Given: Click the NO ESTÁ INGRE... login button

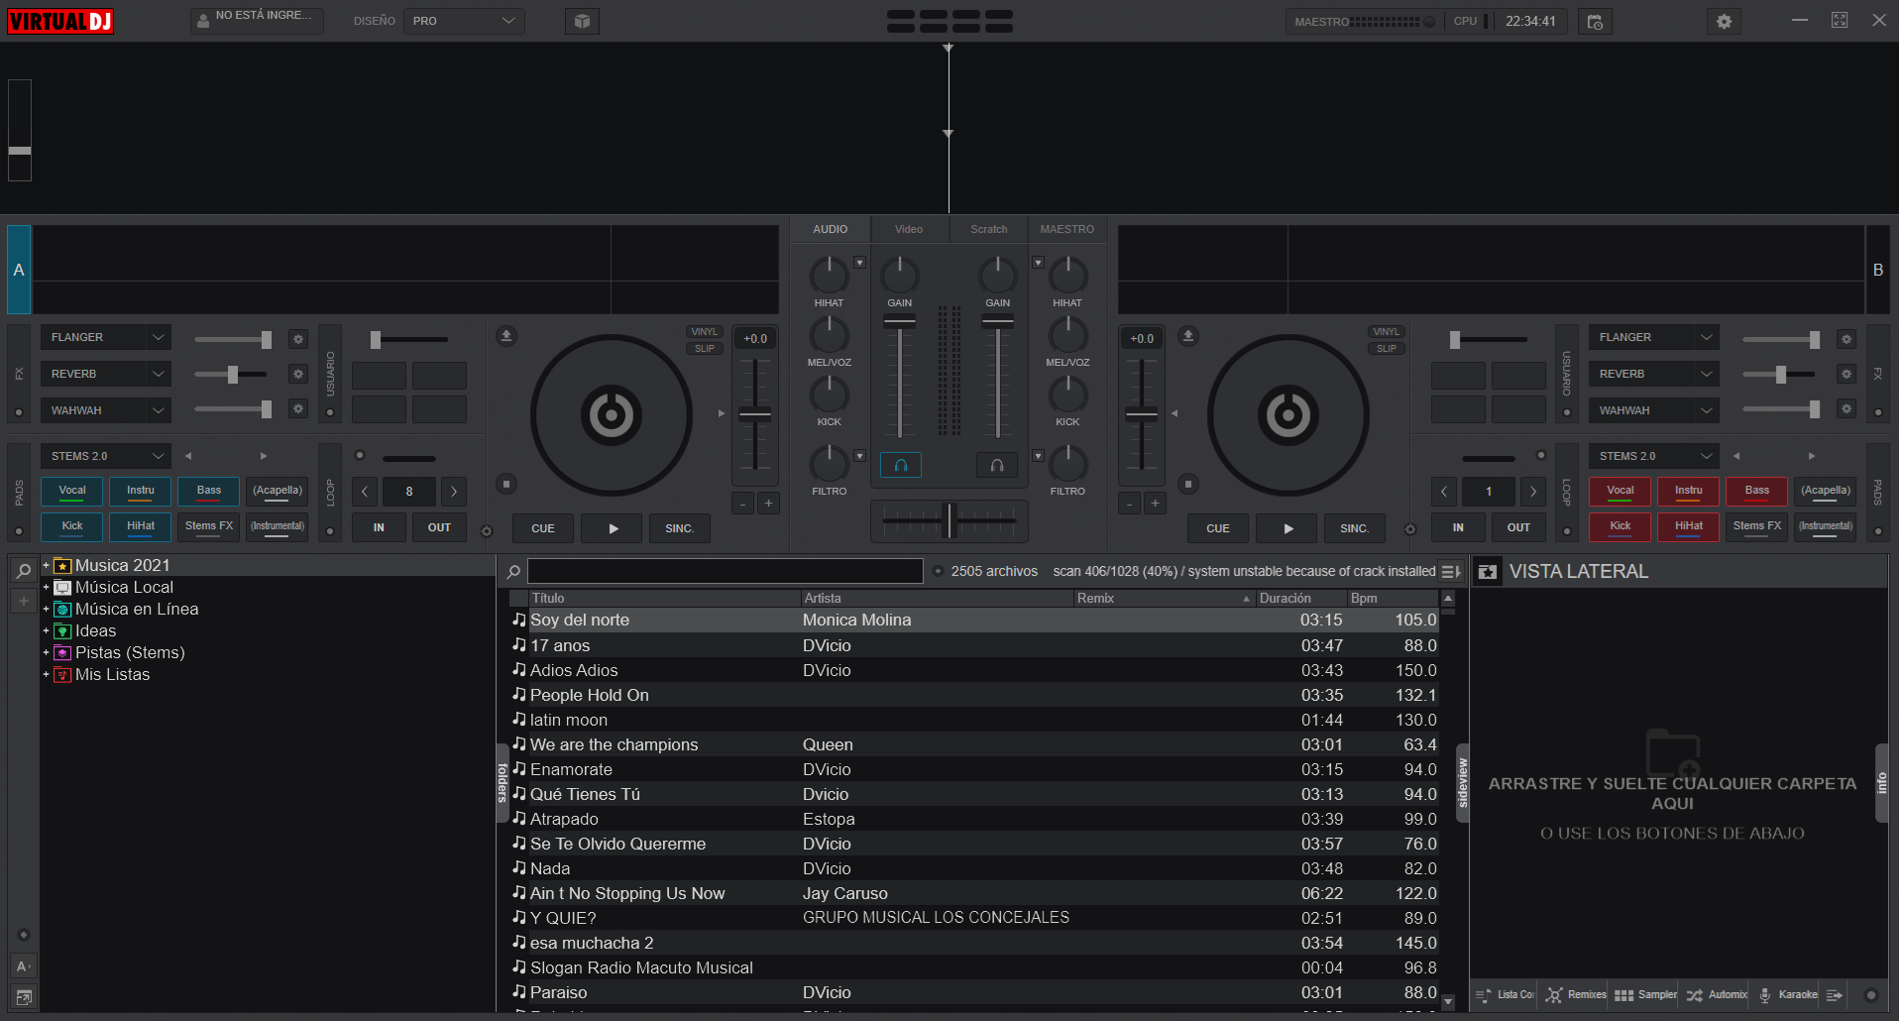Looking at the screenshot, I should pyautogui.click(x=258, y=20).
